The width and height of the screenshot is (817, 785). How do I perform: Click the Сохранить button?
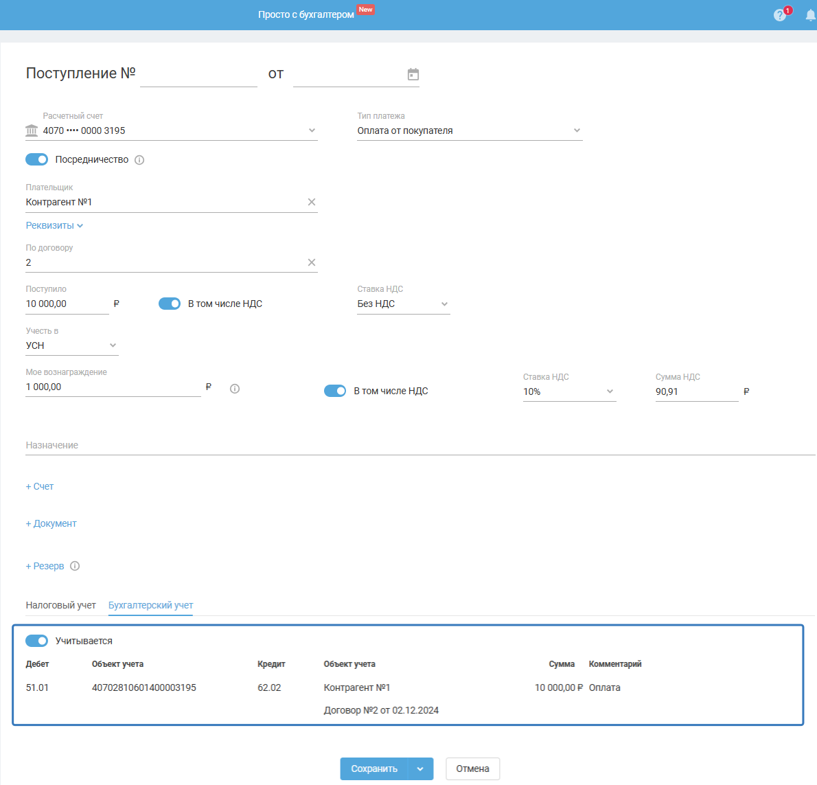pyautogui.click(x=374, y=769)
